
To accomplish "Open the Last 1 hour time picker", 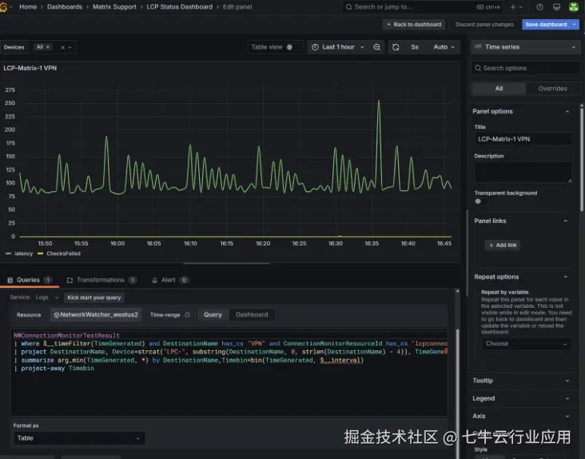I will (338, 47).
